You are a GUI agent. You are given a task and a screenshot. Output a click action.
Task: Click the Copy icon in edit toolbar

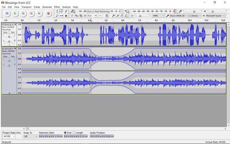pyautogui.click(x=76, y=16)
